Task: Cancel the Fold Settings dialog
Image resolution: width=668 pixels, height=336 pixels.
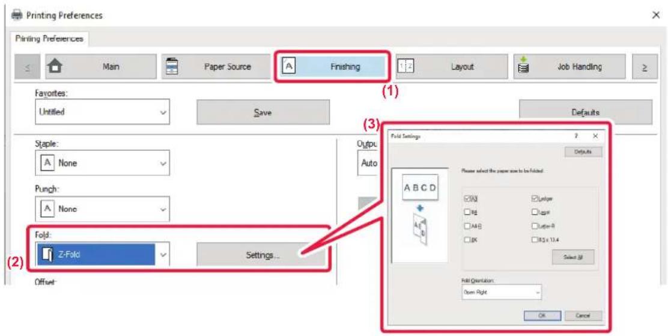Action: click(583, 316)
